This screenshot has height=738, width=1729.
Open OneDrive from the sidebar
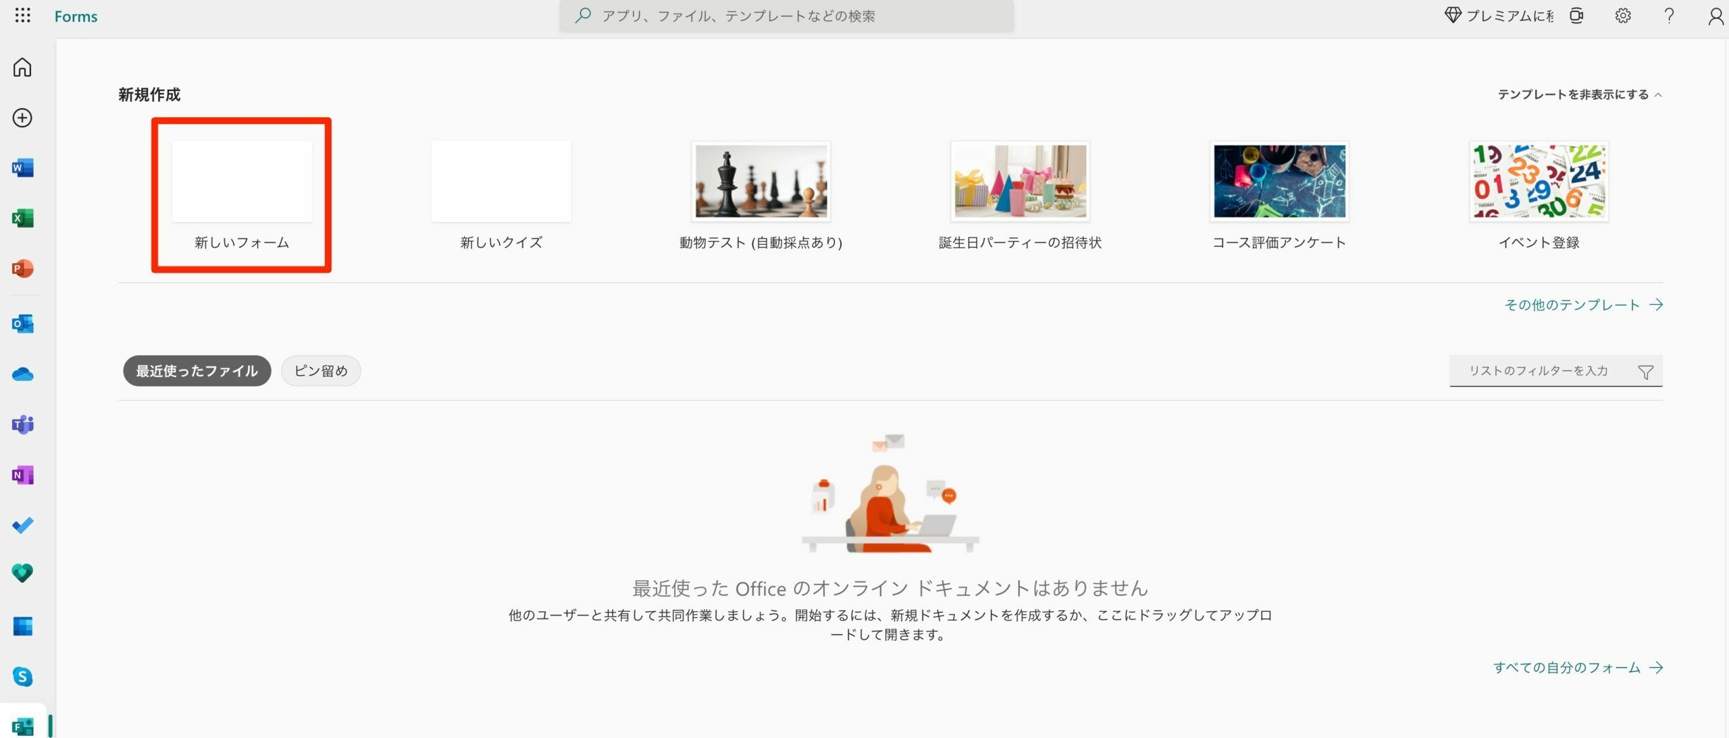click(x=22, y=374)
